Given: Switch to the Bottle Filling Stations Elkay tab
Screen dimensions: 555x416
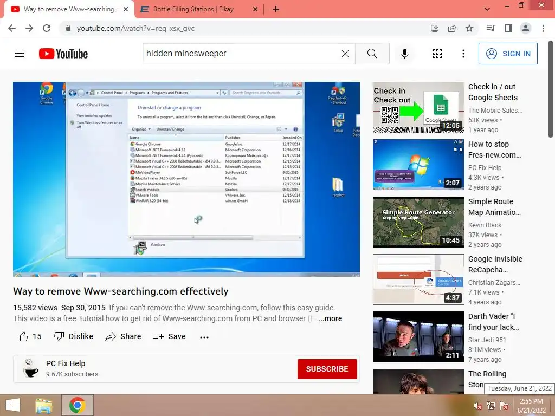Looking at the screenshot, I should 193,9.
